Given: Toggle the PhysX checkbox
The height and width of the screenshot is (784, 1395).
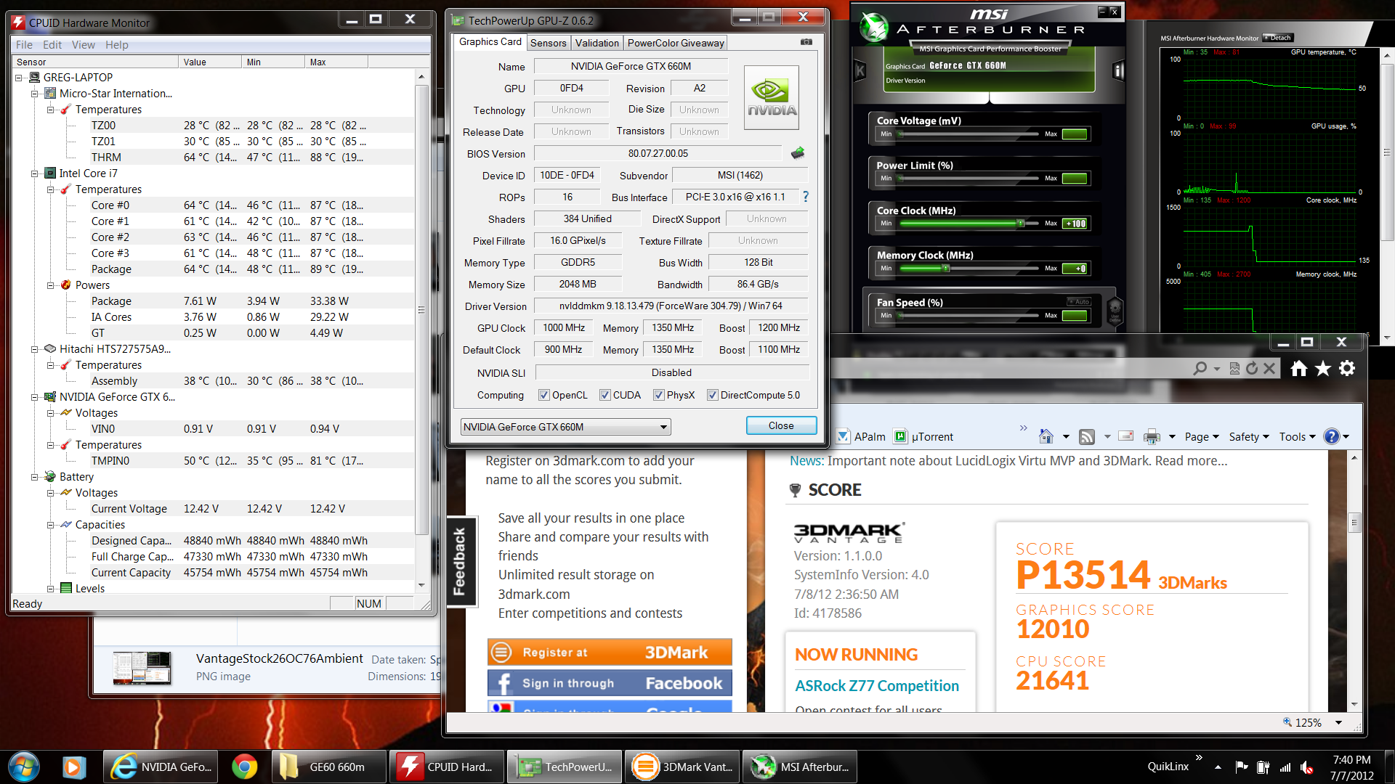Looking at the screenshot, I should (658, 395).
